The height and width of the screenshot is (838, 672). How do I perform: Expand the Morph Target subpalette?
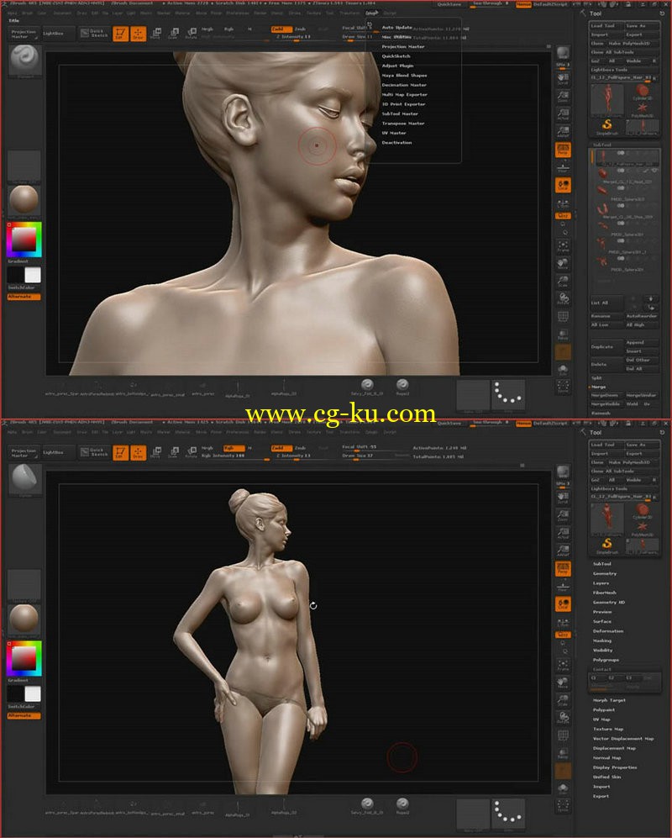click(609, 700)
